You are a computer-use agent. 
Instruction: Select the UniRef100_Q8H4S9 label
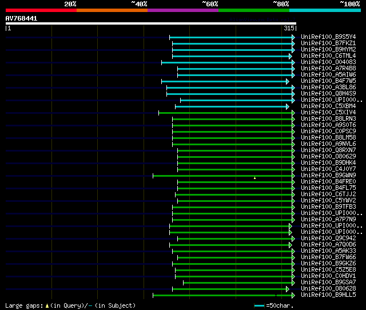[x=328, y=94]
